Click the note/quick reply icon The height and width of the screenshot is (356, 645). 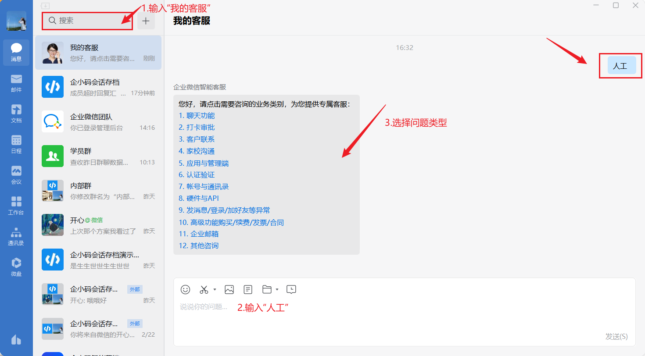[x=248, y=289]
